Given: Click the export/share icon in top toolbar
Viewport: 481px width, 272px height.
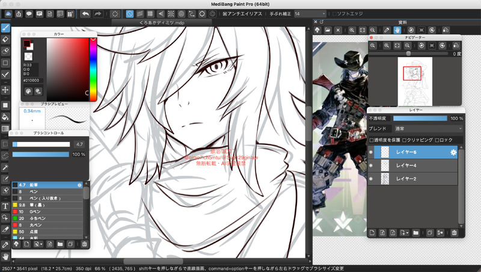Looking at the screenshot, I should coord(19,14).
